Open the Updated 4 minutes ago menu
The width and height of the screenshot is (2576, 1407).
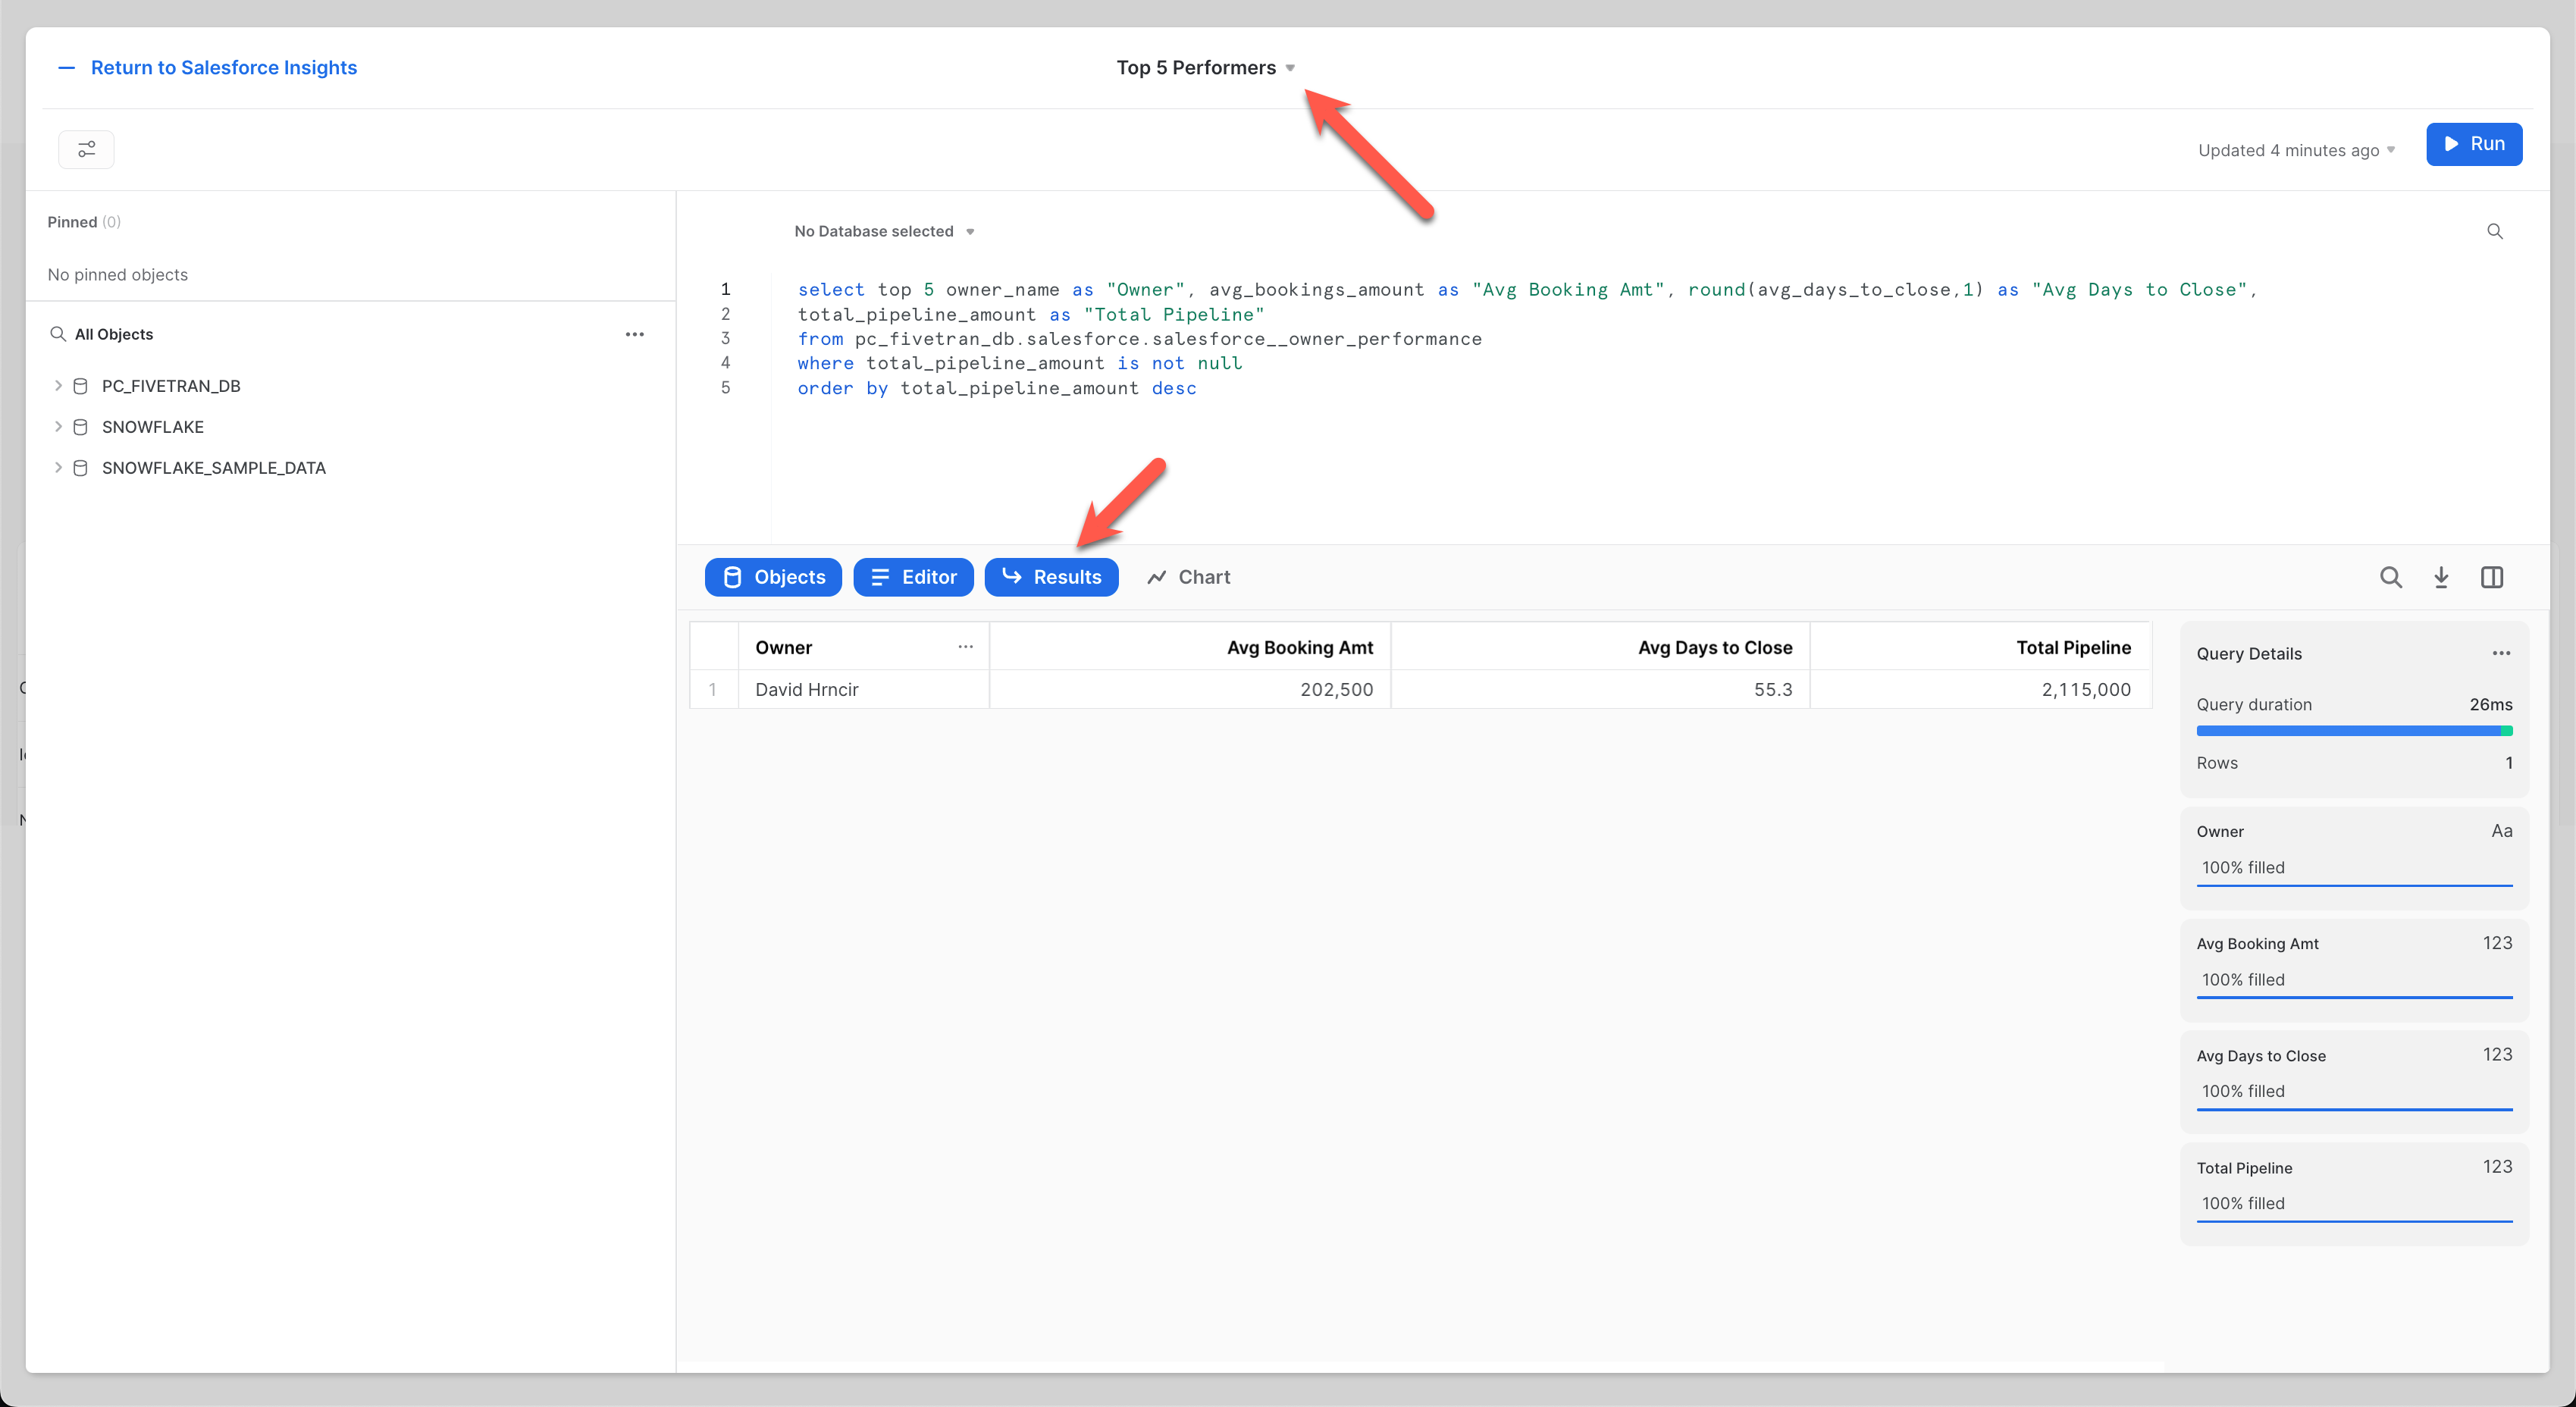[x=2296, y=150]
